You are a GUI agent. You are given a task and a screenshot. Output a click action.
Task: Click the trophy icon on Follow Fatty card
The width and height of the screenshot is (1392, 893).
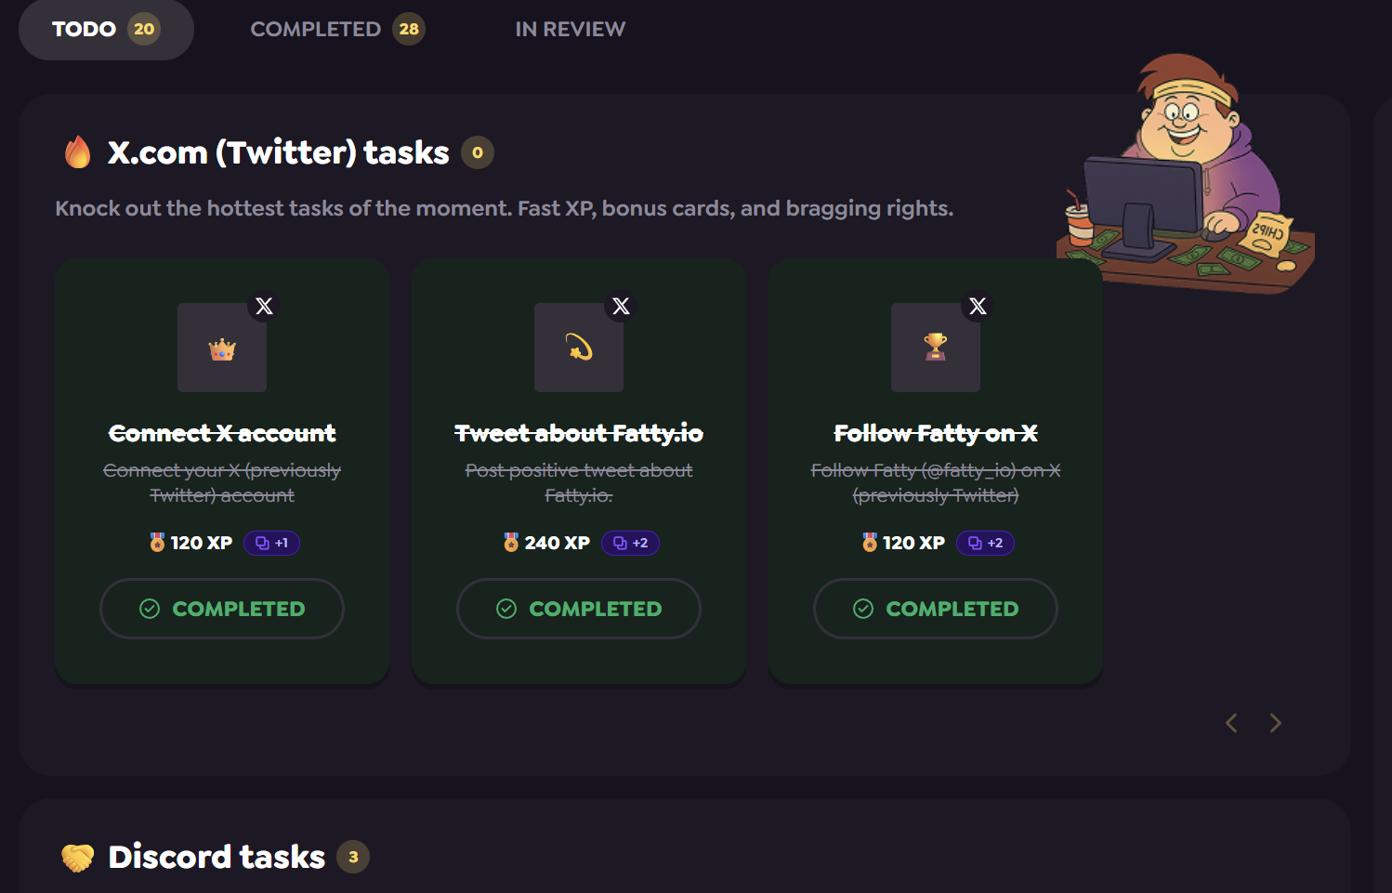[936, 348]
